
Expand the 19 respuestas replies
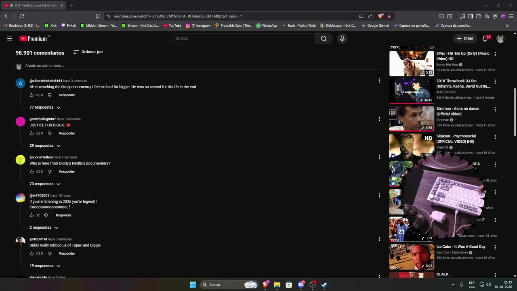[x=45, y=266]
